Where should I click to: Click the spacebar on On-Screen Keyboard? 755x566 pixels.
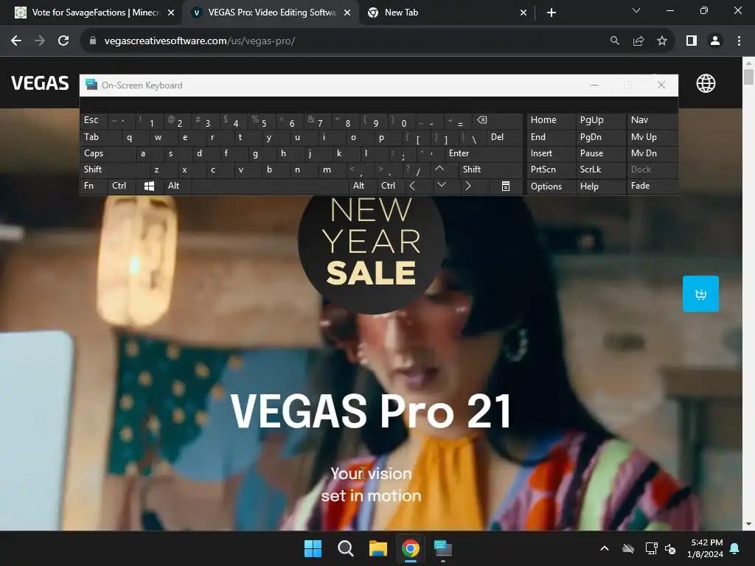point(270,186)
